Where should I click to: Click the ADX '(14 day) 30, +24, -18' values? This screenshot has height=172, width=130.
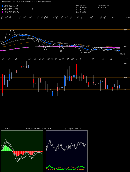click(73, 129)
